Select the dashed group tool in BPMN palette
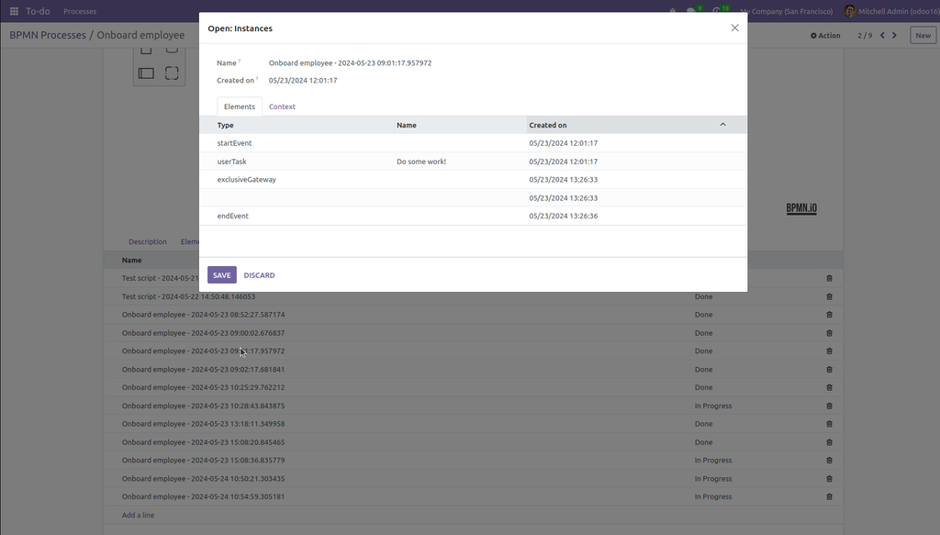Image resolution: width=940 pixels, height=535 pixels. pos(172,73)
